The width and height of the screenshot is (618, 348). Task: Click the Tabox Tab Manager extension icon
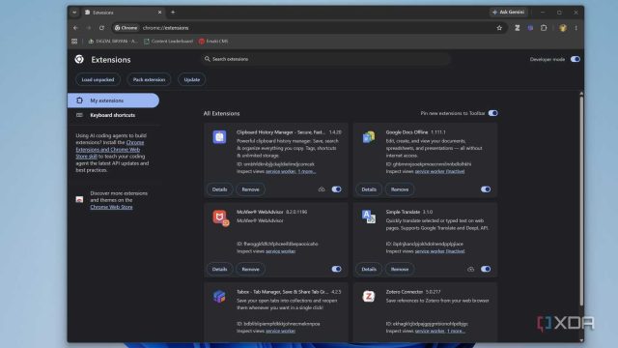(219, 297)
